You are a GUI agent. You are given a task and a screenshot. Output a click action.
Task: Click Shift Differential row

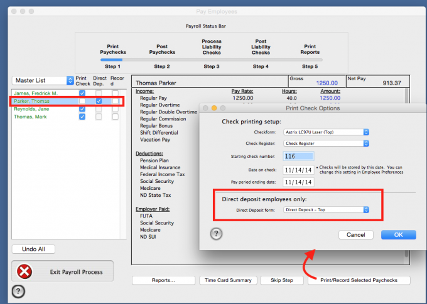pyautogui.click(x=159, y=133)
